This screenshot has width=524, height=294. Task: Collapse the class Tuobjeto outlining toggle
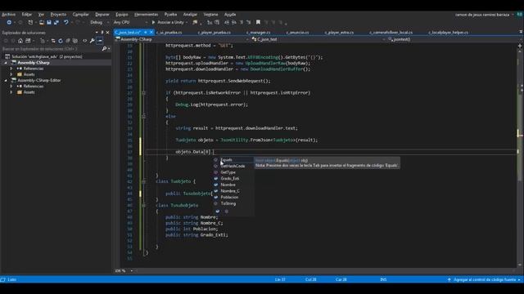pyautogui.click(x=144, y=181)
